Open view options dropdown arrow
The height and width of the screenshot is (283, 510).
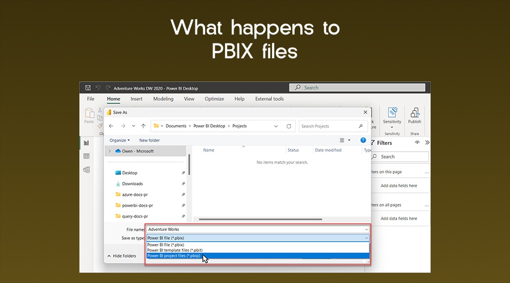point(349,140)
